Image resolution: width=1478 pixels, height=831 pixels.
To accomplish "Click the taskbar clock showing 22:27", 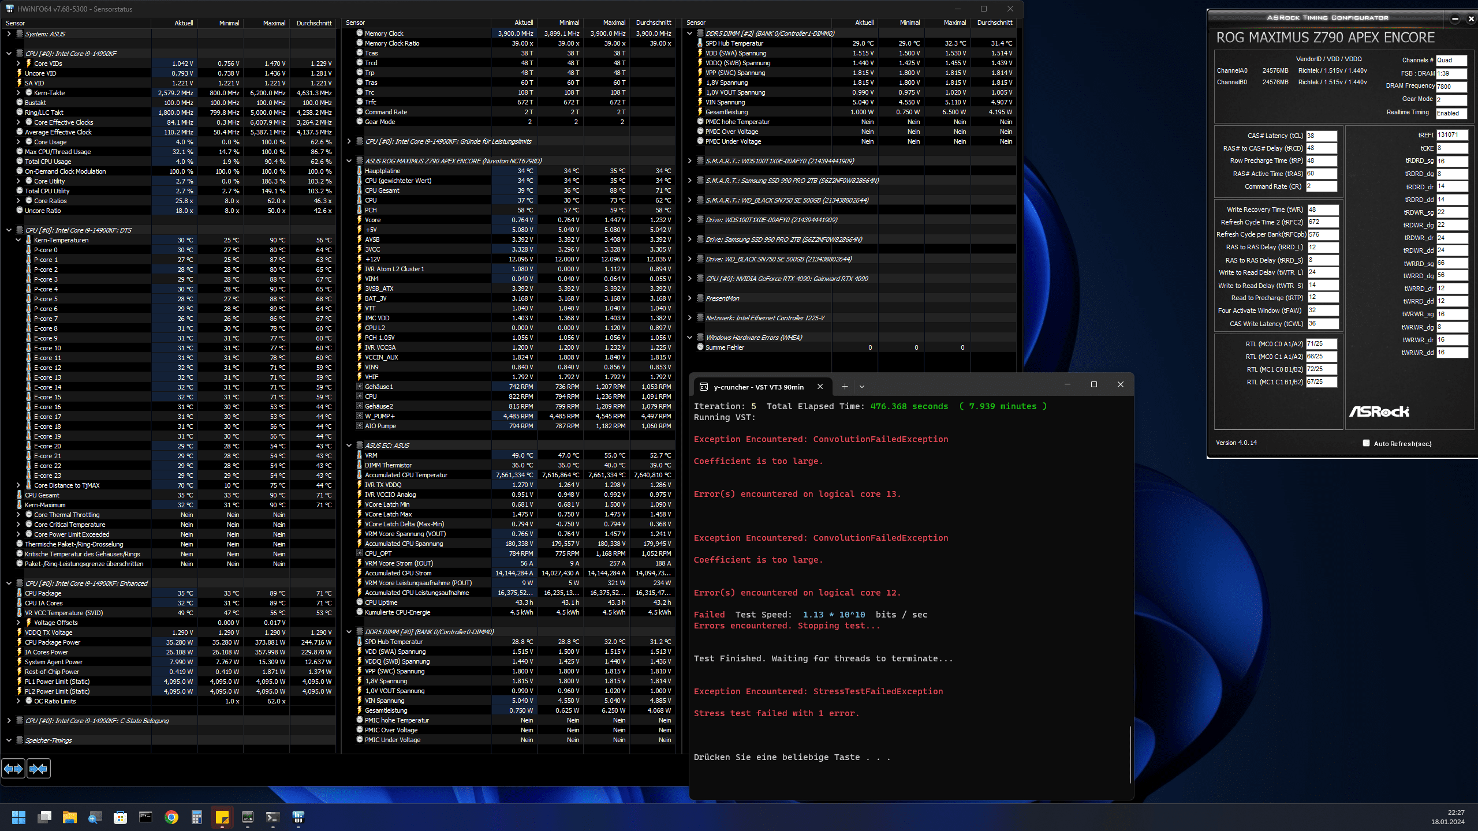I will (1455, 813).
